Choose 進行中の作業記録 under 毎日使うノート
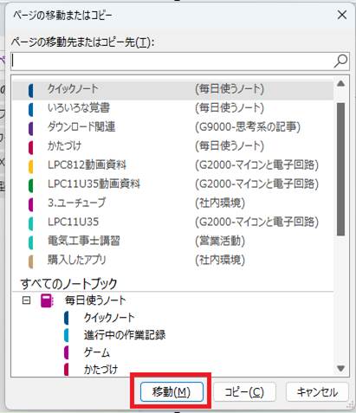Image resolution: width=356 pixels, height=413 pixels. point(125,335)
